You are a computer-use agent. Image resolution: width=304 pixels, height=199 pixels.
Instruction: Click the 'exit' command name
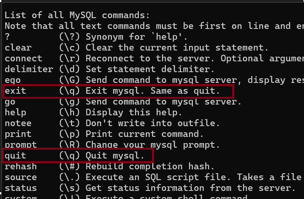coord(15,91)
